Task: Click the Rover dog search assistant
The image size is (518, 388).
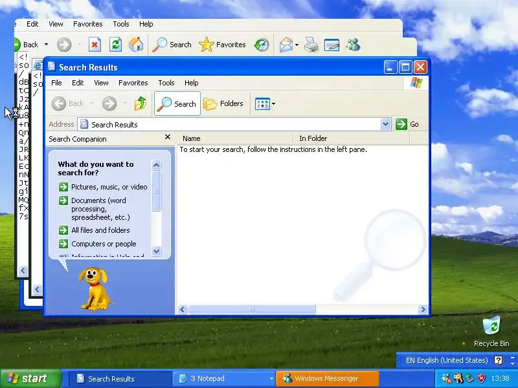Action: pos(94,289)
